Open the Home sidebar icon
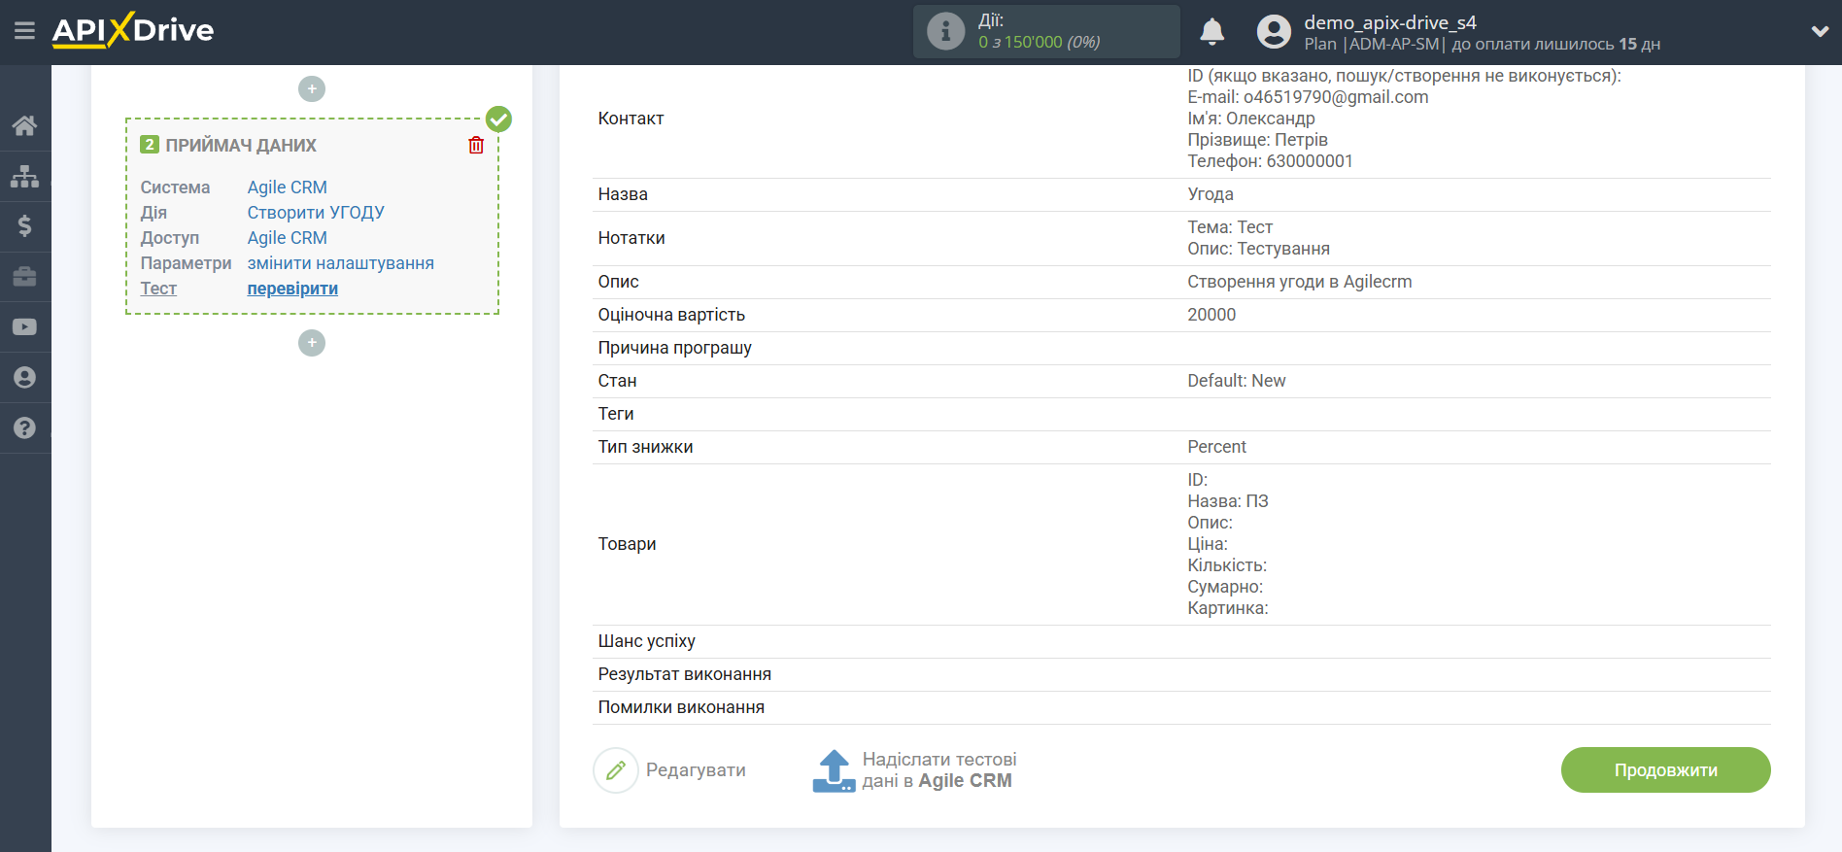Image resolution: width=1842 pixels, height=852 pixels. [x=25, y=125]
